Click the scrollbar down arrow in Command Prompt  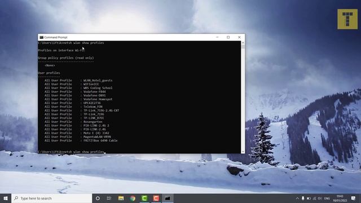243,152
